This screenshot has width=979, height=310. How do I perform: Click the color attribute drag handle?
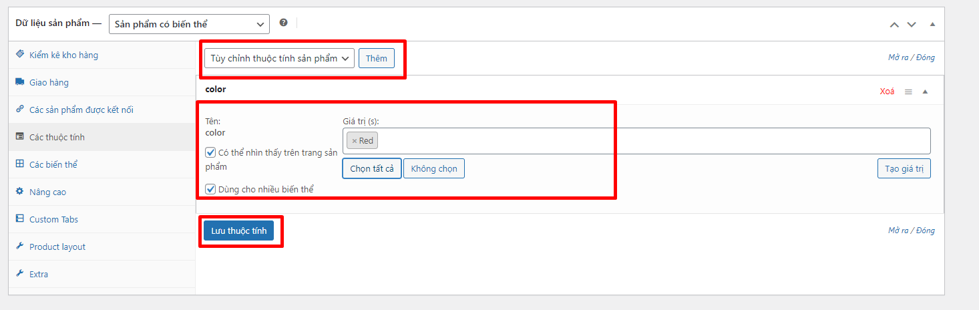pos(908,92)
